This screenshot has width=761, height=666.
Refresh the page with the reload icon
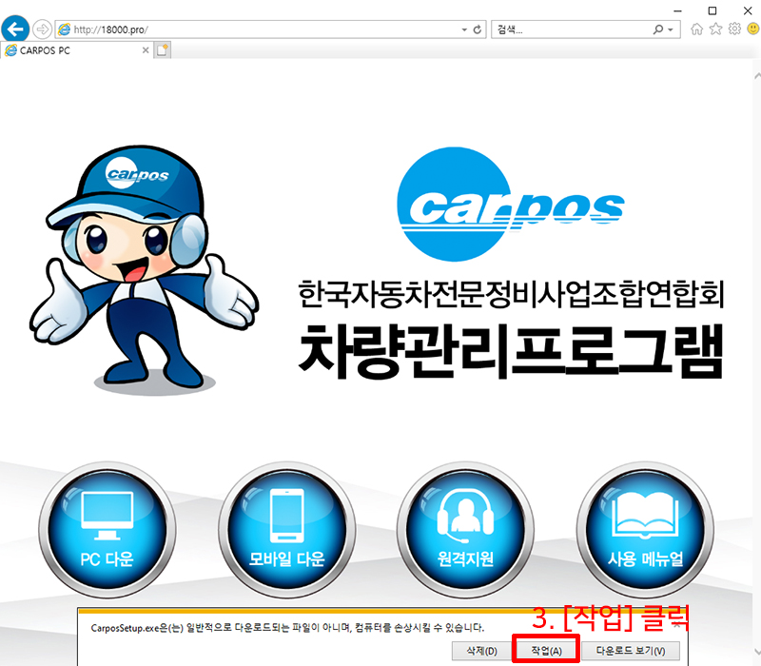(x=478, y=29)
